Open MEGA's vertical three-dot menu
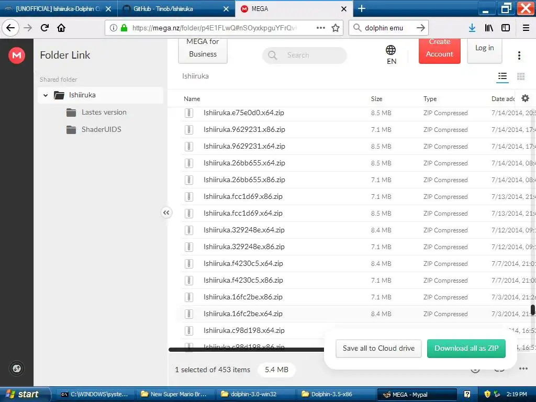This screenshot has height=402, width=536. pyautogui.click(x=519, y=55)
